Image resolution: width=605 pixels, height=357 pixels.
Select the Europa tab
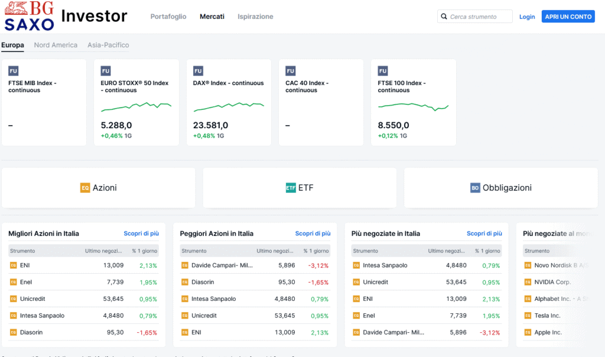(12, 45)
